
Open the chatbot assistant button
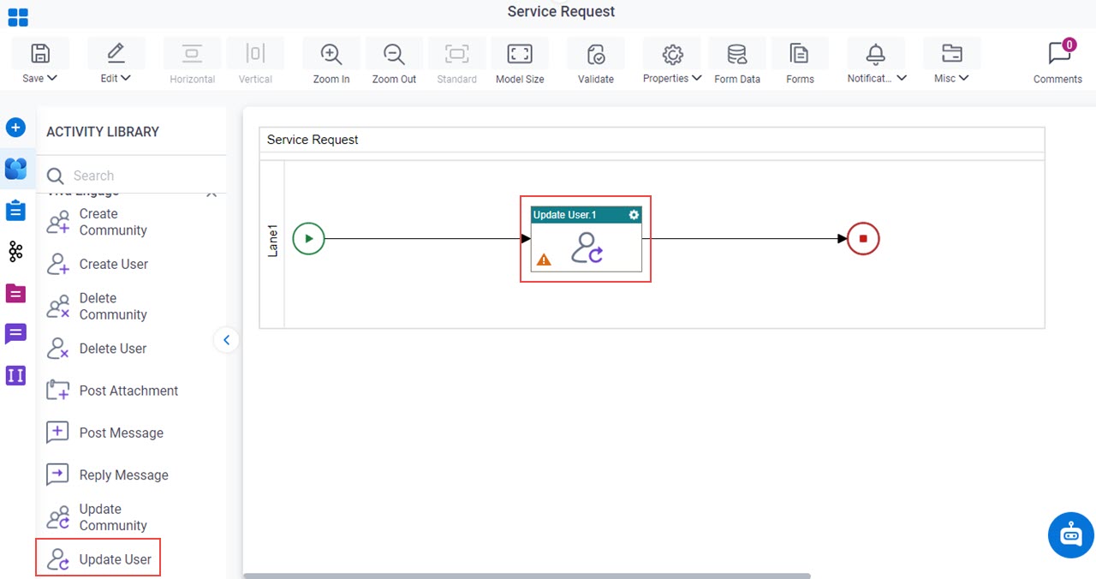click(1071, 535)
